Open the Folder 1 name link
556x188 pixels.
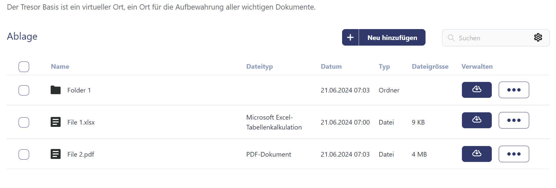click(79, 90)
